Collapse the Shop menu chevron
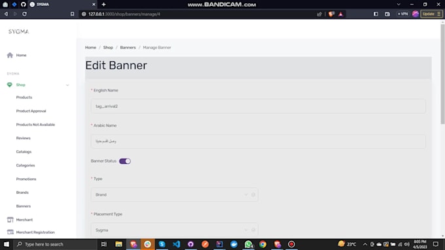Screen dimensions: 445x250 point(67,85)
